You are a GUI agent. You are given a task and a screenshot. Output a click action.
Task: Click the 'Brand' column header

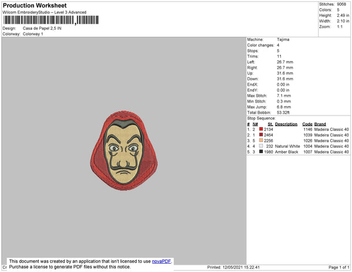coord(320,124)
